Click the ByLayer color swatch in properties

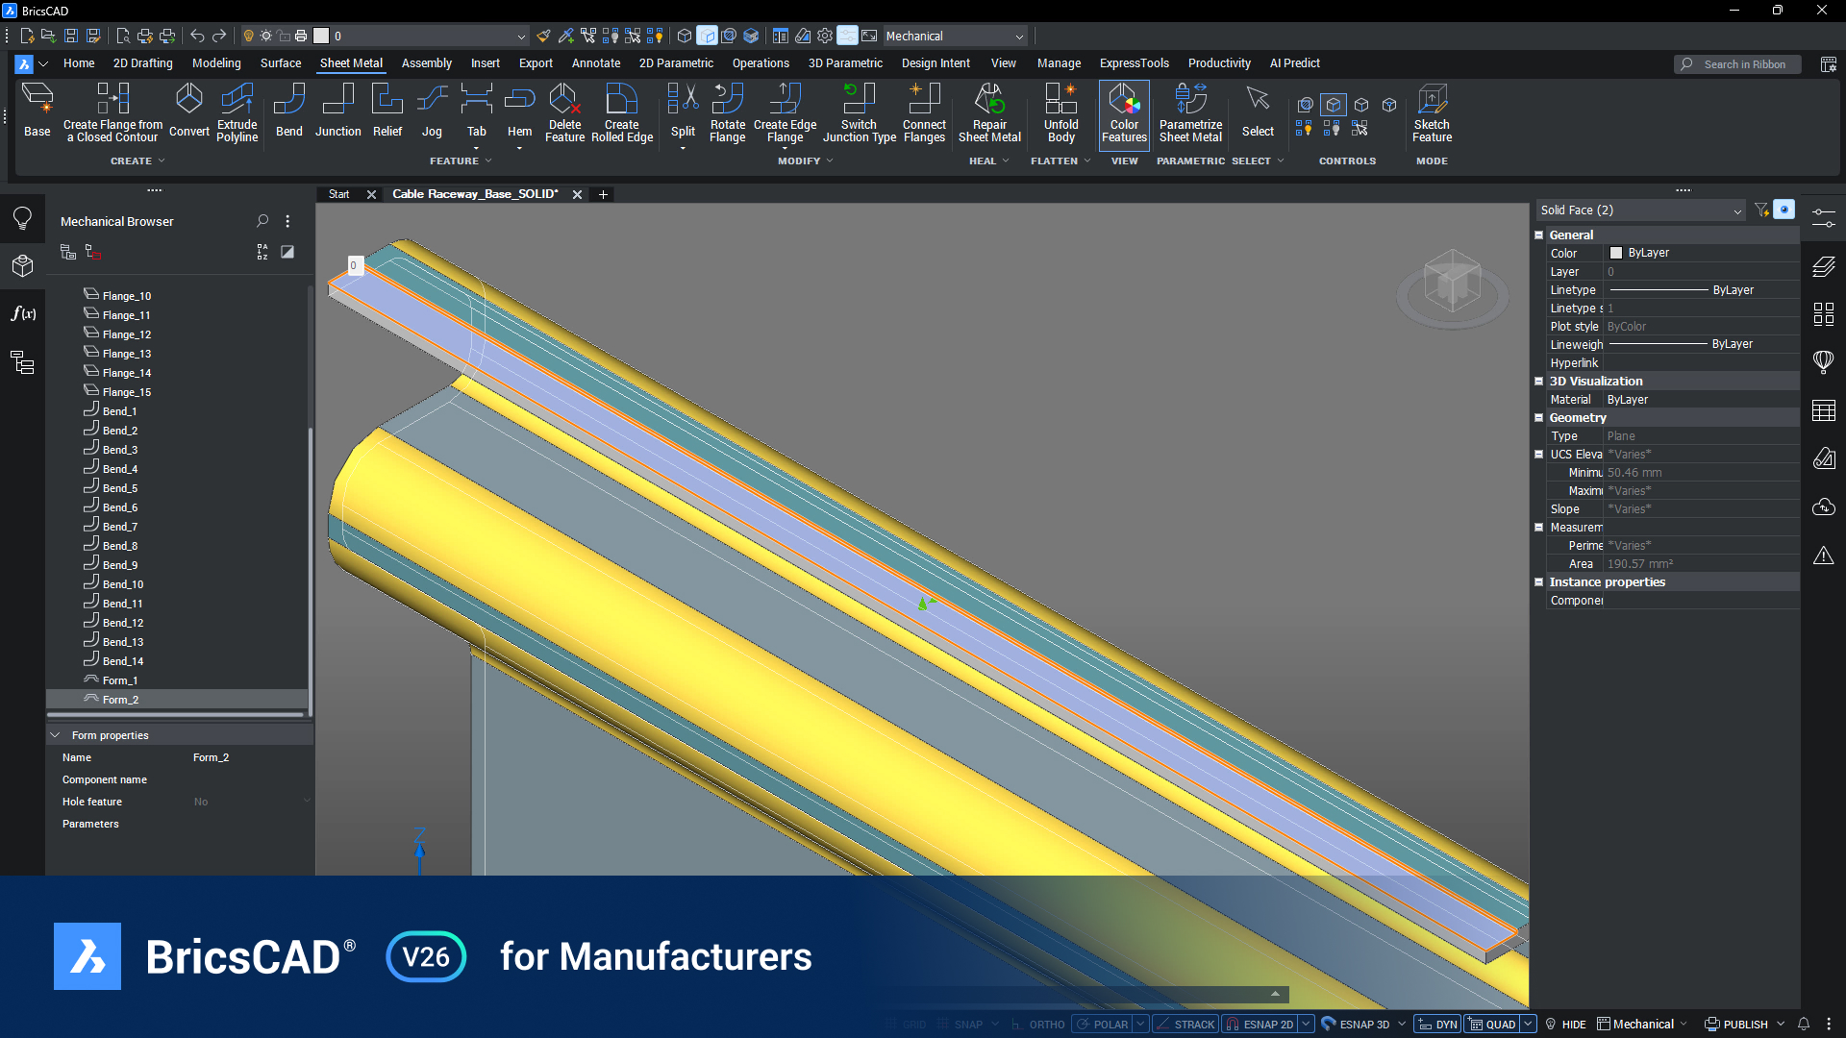1618,253
